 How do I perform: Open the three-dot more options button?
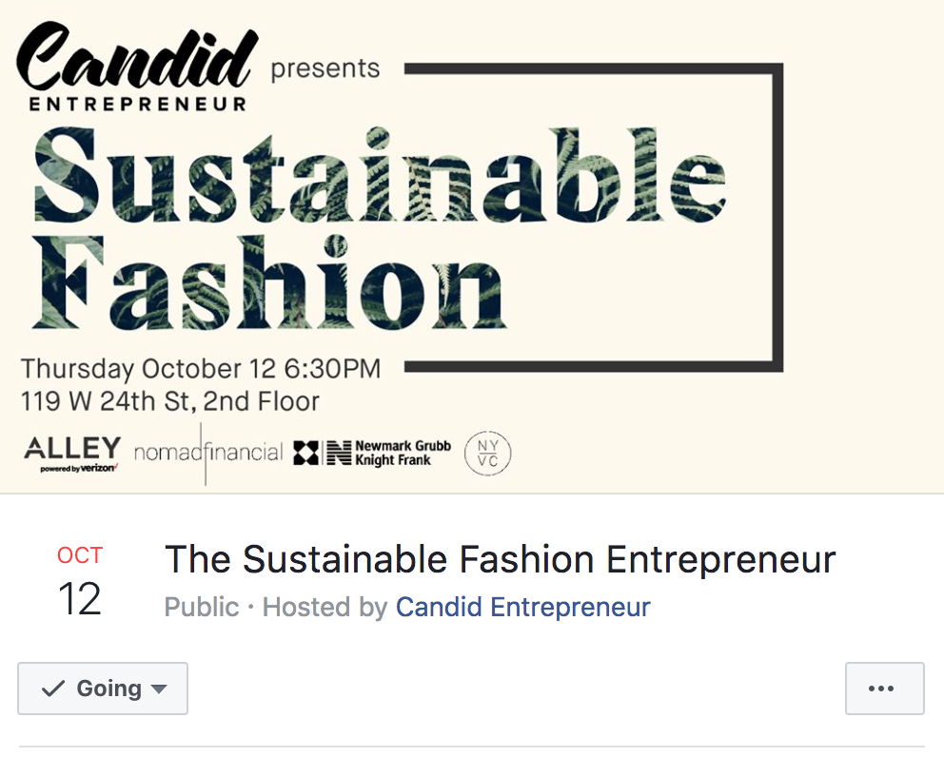(x=884, y=689)
